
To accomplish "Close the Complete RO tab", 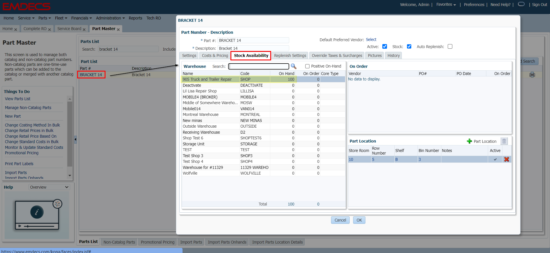I will point(50,29).
